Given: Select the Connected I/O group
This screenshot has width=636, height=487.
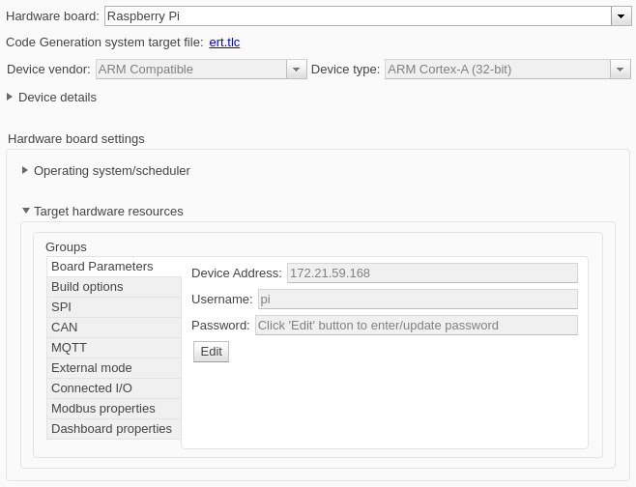Looking at the screenshot, I should point(92,388).
